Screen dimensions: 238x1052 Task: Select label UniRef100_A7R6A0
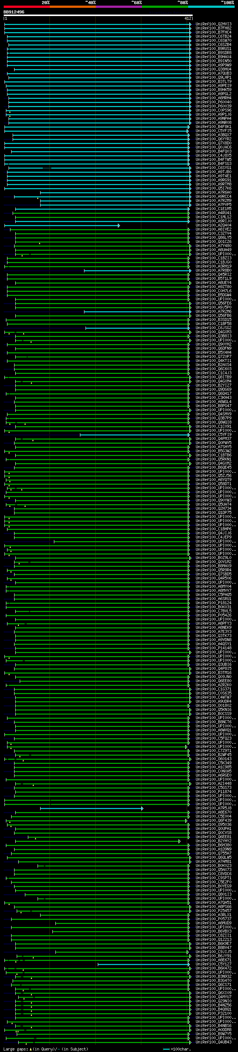[213, 192]
